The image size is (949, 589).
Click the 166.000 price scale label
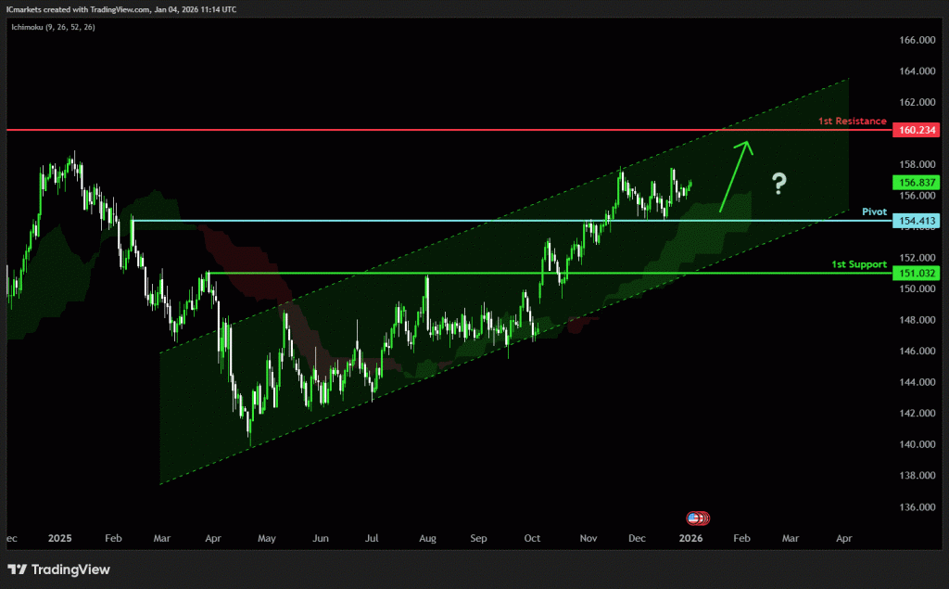coord(916,40)
